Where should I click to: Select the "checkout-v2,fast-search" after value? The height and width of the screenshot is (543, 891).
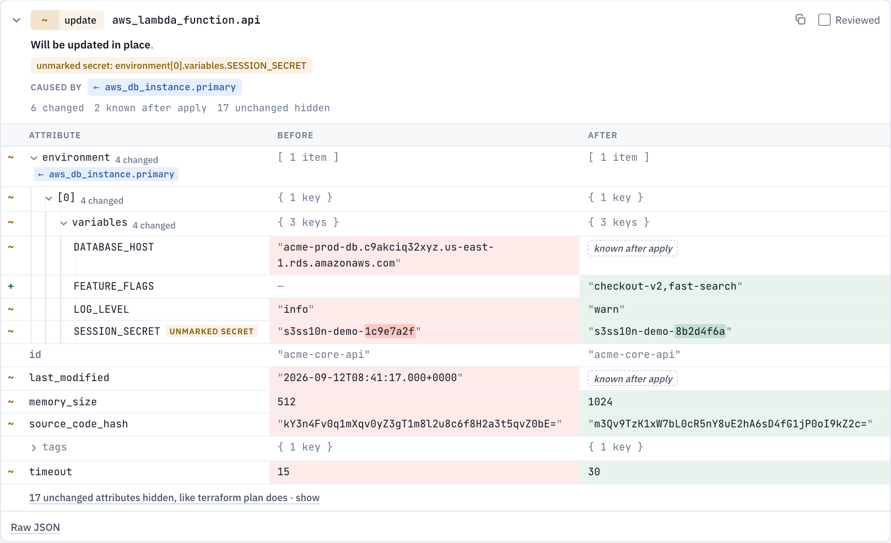666,286
